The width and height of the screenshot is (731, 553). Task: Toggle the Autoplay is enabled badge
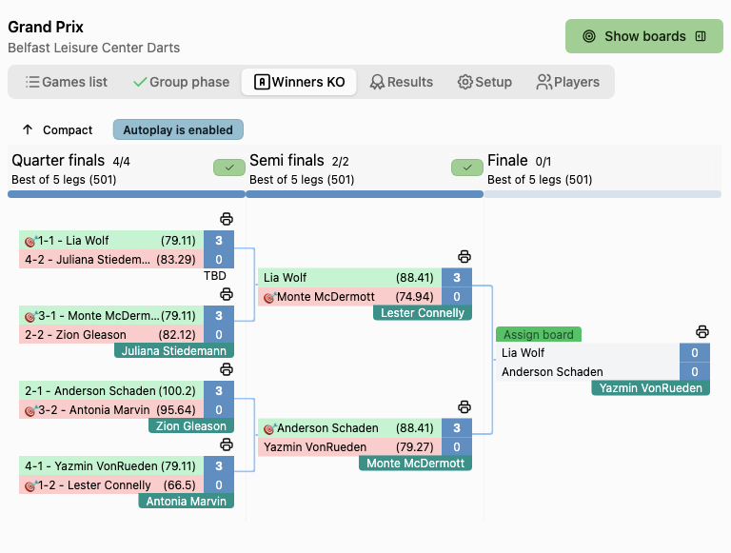point(178,129)
